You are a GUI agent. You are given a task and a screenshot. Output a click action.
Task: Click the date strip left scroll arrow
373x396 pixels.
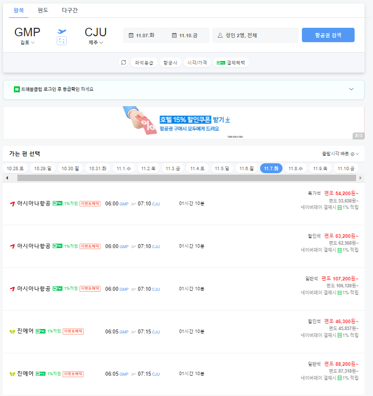click(7, 178)
